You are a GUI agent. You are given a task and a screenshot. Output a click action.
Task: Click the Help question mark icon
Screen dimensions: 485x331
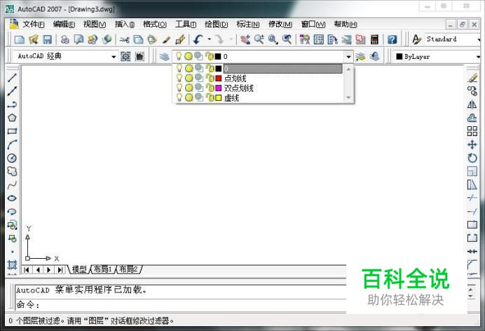click(392, 39)
